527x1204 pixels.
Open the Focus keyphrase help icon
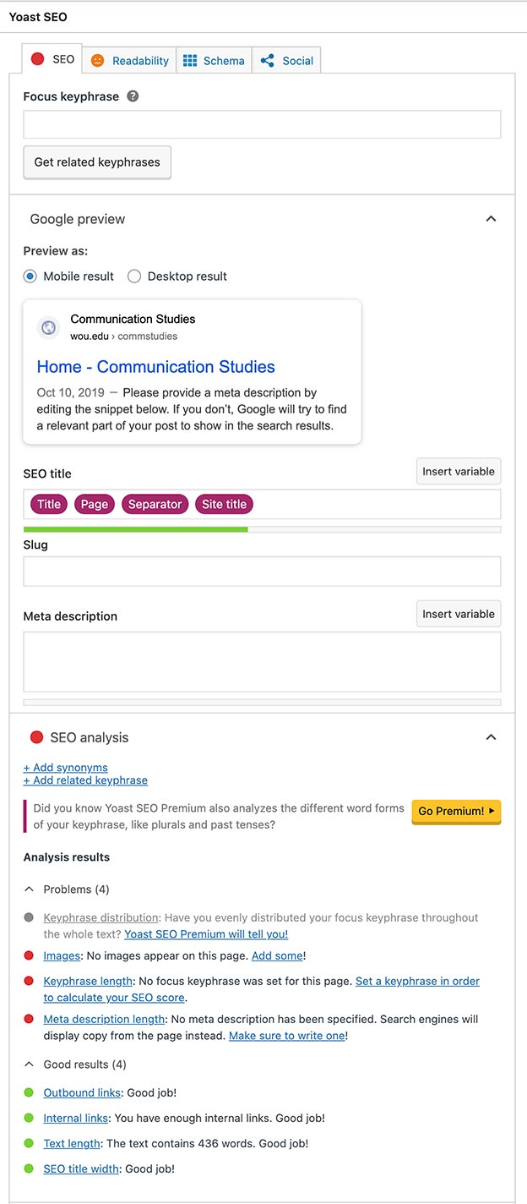click(133, 96)
